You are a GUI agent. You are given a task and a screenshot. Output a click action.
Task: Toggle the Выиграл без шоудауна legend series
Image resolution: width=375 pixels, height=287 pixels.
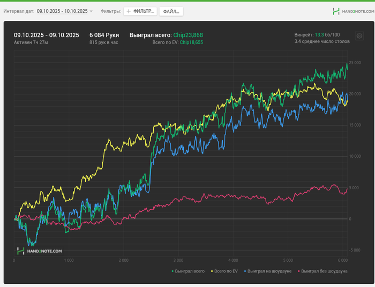pos(322,271)
